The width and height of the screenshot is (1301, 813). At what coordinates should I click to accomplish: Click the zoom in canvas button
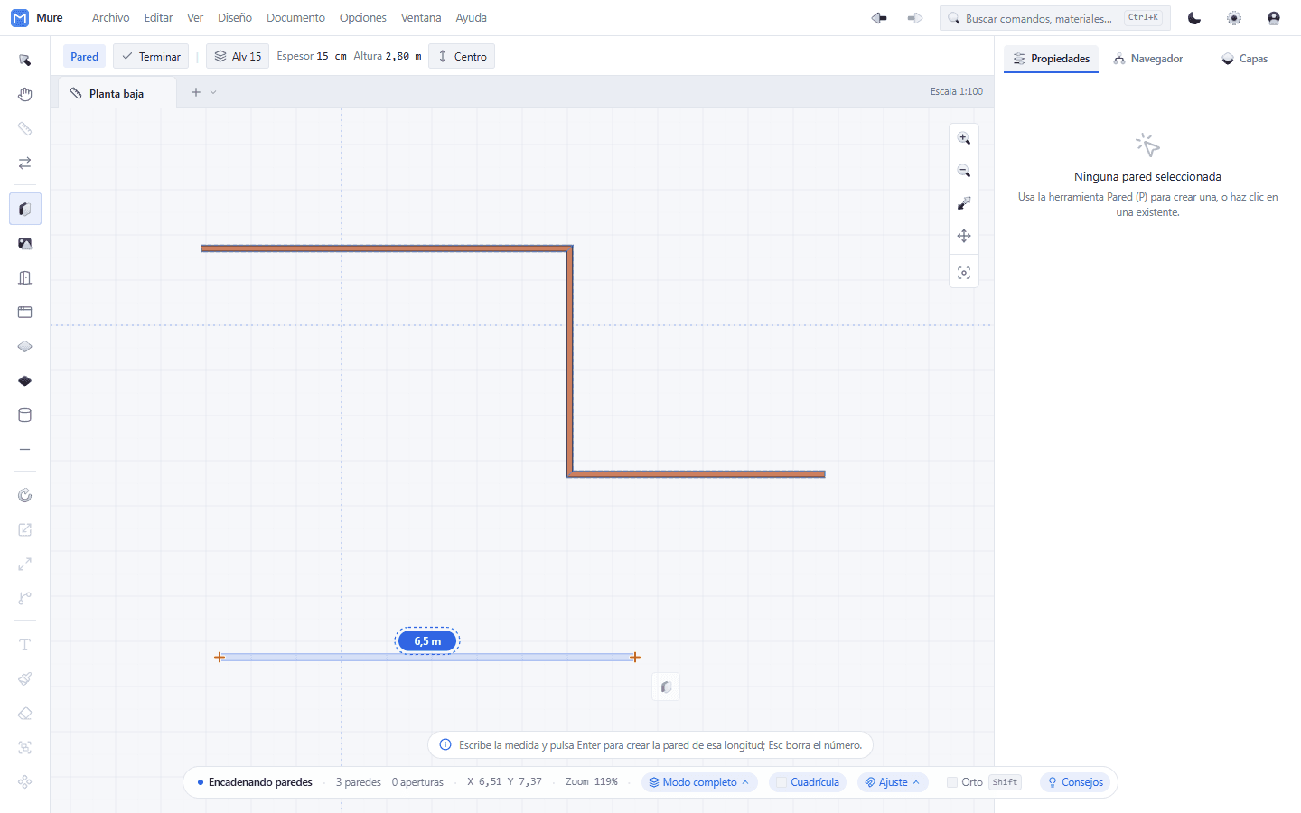tap(964, 138)
